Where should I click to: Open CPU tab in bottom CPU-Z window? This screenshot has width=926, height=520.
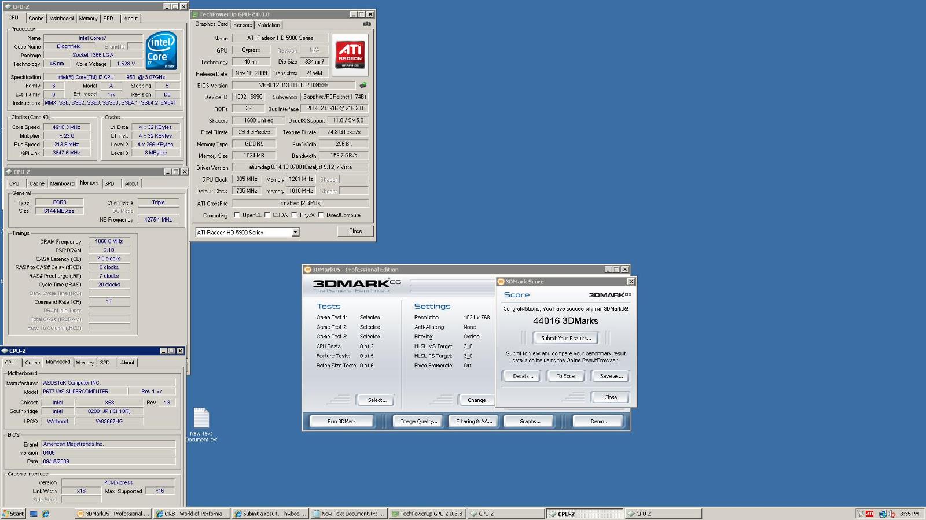click(10, 363)
